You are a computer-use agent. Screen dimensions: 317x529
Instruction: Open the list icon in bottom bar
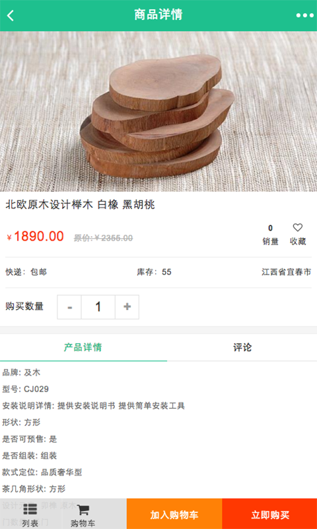[30, 509]
